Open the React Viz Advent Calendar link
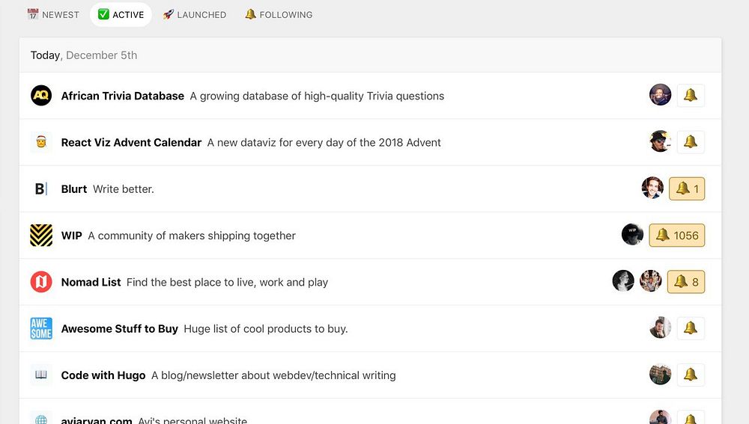Screen dimensions: 749x424 131,142
